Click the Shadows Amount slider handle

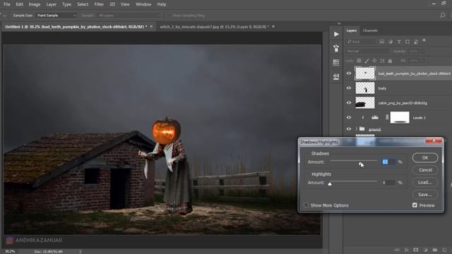tap(360, 164)
